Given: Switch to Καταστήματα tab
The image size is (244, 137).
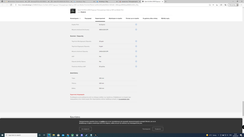Looking at the screenshot, I should (76, 18).
